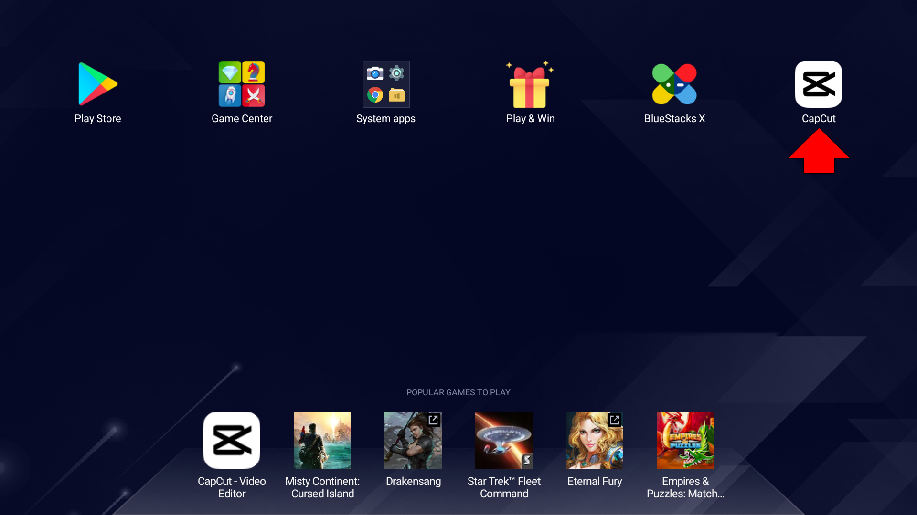
Task: Open the BlueStacks X icon
Action: [674, 84]
